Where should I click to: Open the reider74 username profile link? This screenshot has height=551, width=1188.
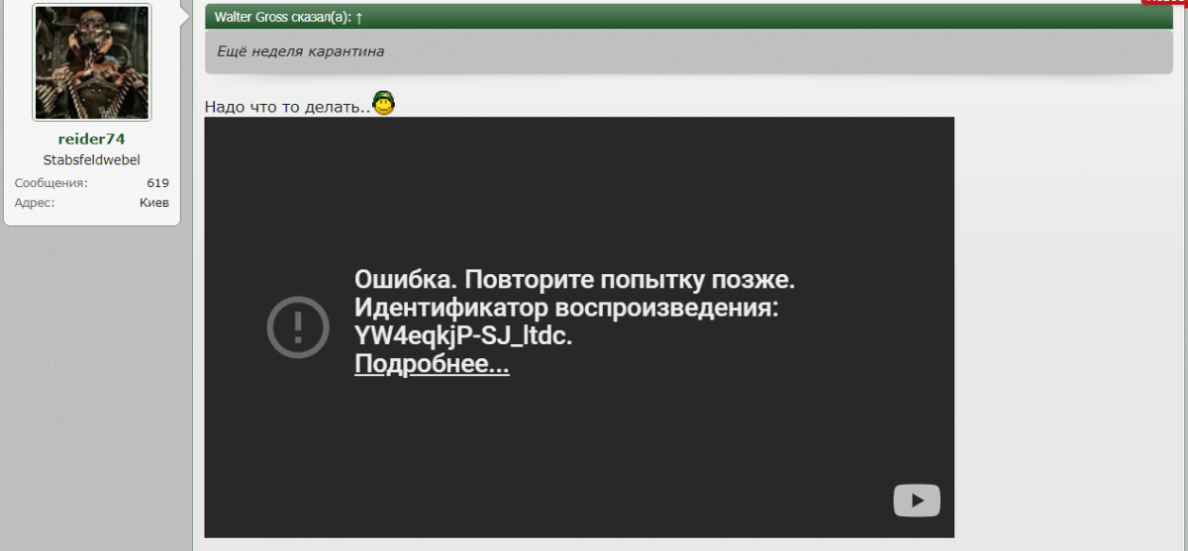pyautogui.click(x=91, y=139)
